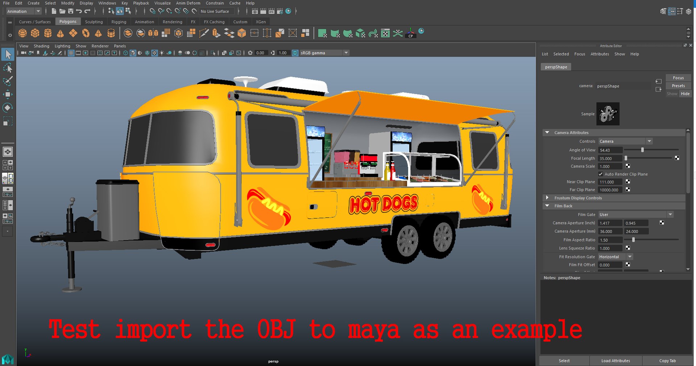The image size is (696, 366).
Task: Select the Lasso tool in toolbox
Action: click(x=8, y=68)
